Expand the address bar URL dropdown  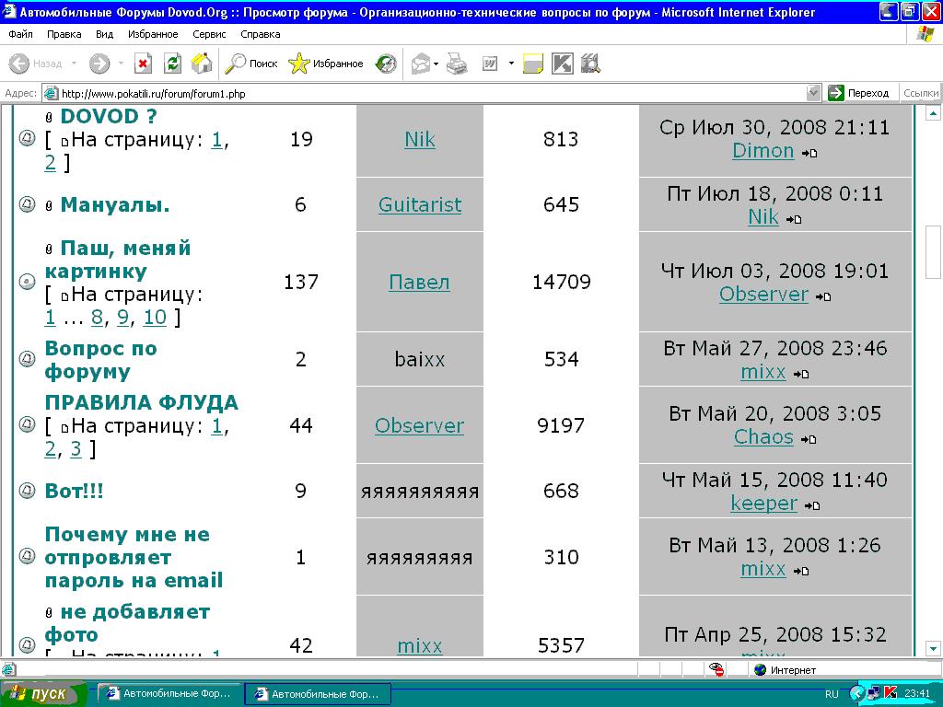tap(813, 93)
